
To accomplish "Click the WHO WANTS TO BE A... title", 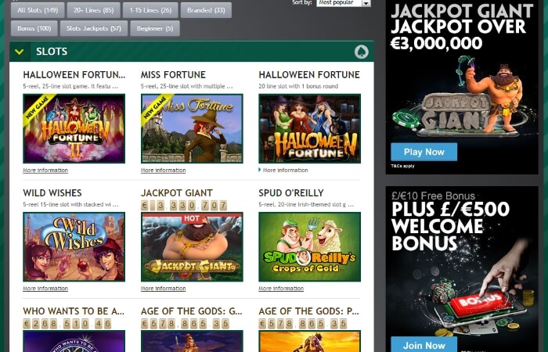I will [x=74, y=311].
